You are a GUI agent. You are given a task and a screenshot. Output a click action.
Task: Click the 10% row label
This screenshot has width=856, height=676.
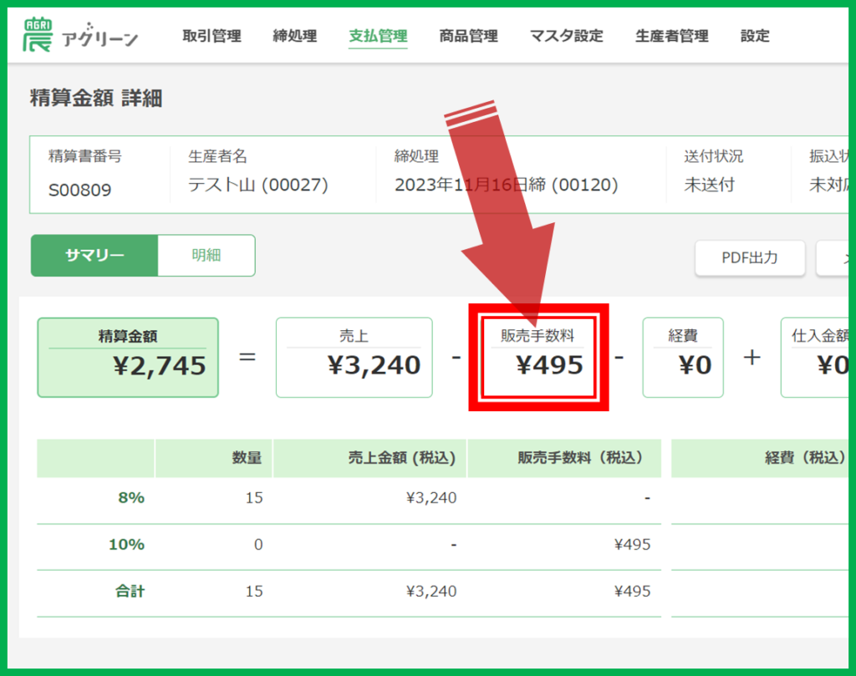127,545
